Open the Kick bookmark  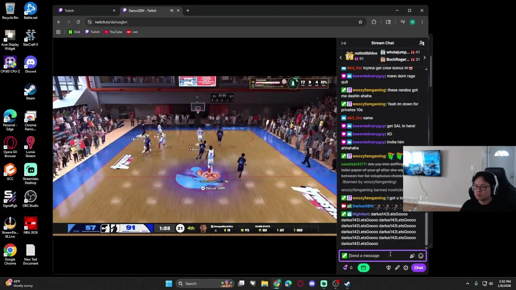tap(74, 32)
